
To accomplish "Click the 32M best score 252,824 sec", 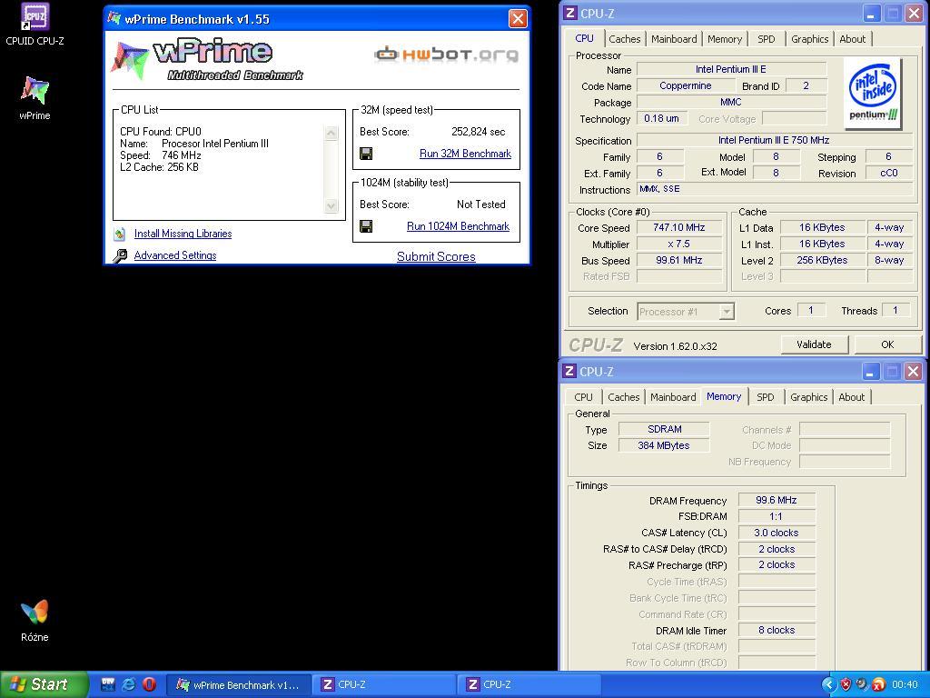I will (478, 132).
